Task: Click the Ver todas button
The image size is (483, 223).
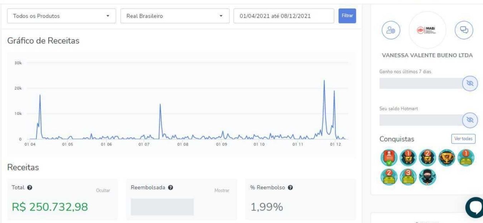Action: point(463,139)
